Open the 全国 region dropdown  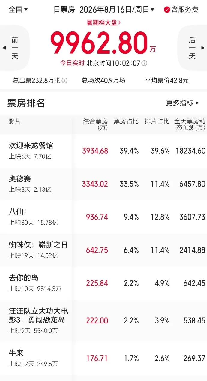[18, 9]
